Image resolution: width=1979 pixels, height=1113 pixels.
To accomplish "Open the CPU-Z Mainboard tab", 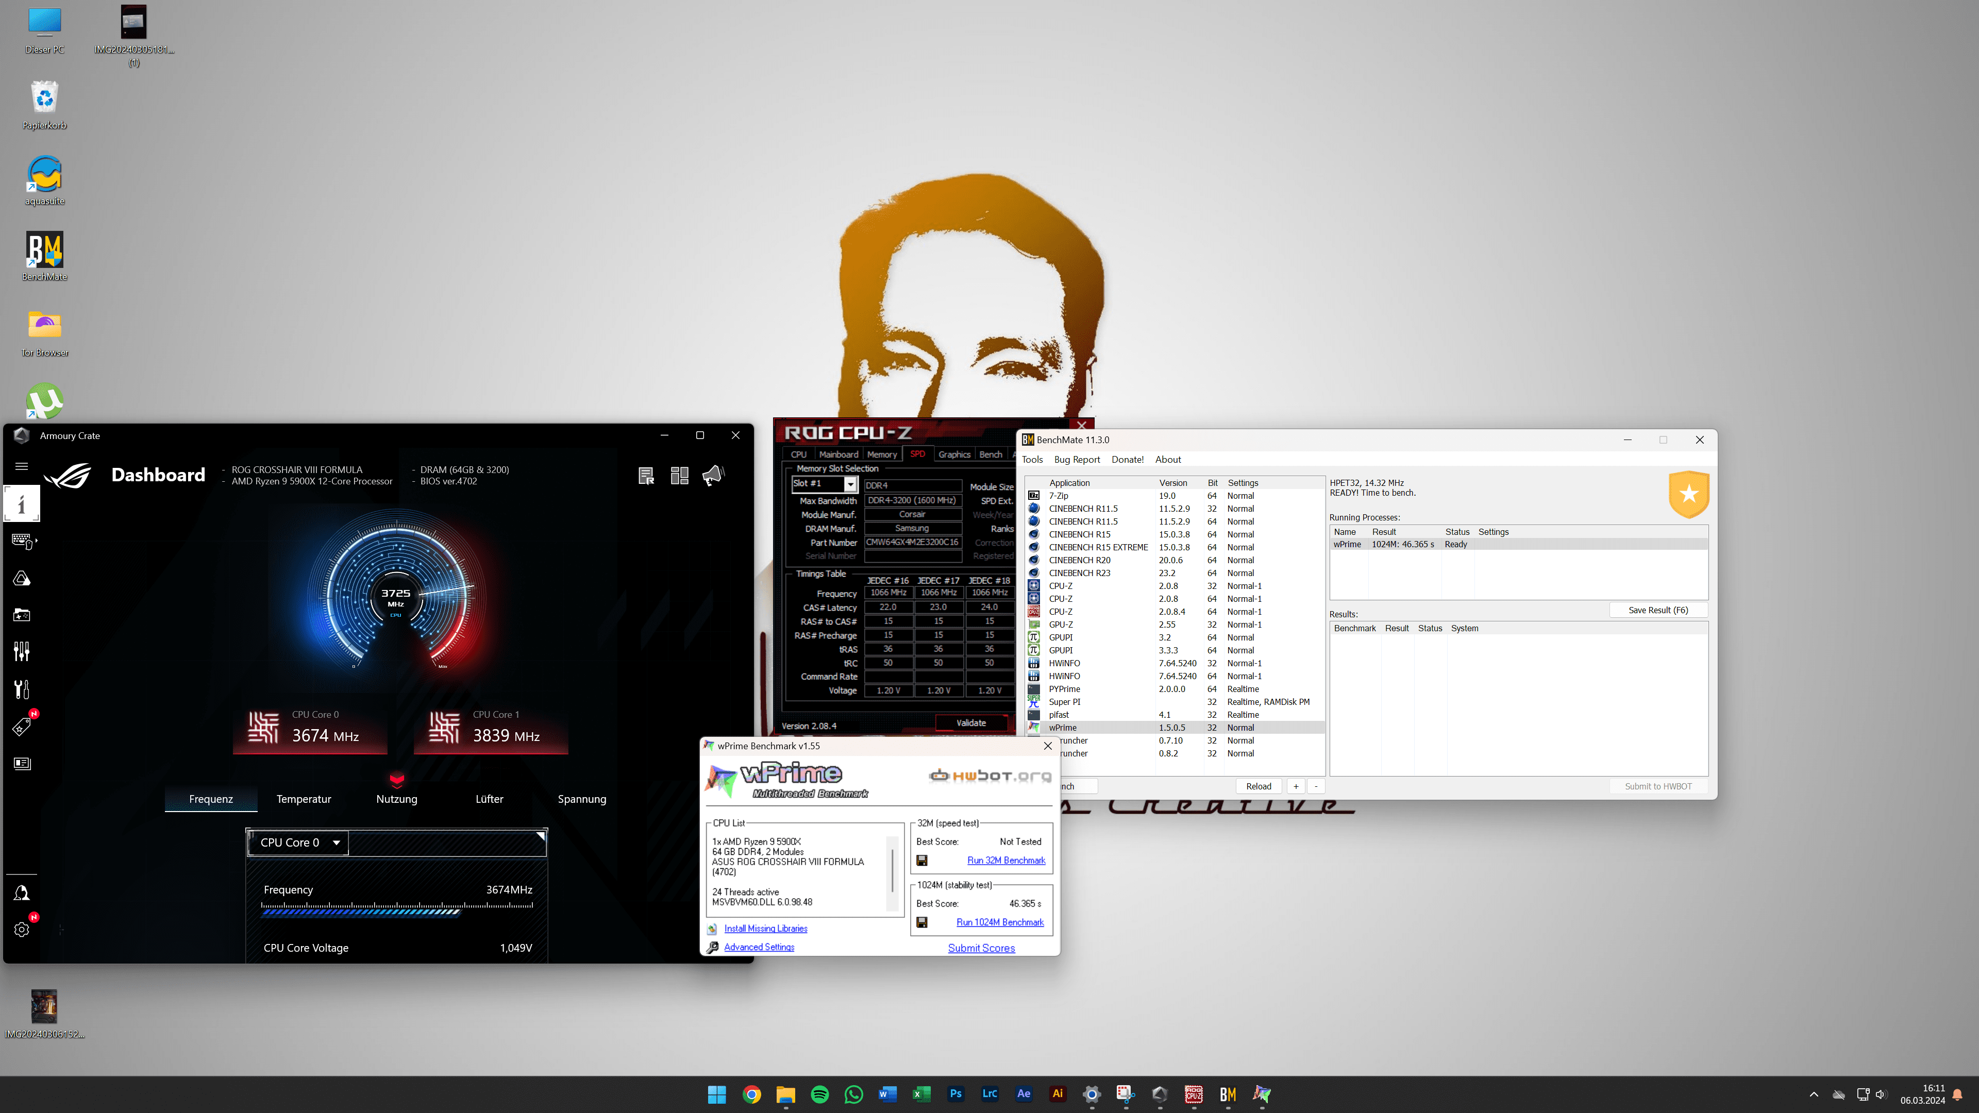I will click(838, 454).
